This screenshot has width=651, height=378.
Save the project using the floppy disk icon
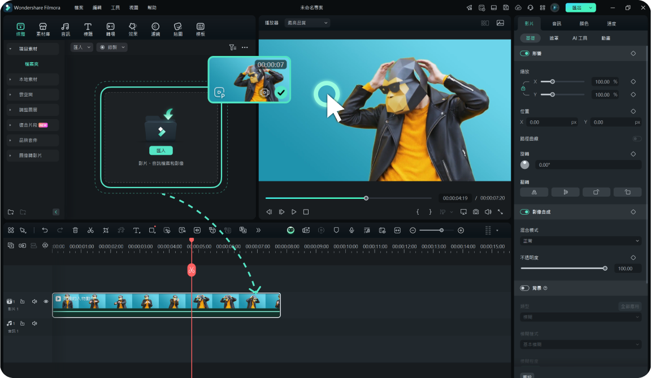[506, 7]
